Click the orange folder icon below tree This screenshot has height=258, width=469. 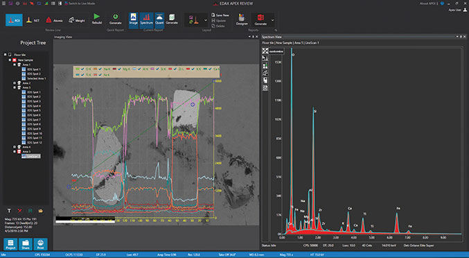point(41,211)
